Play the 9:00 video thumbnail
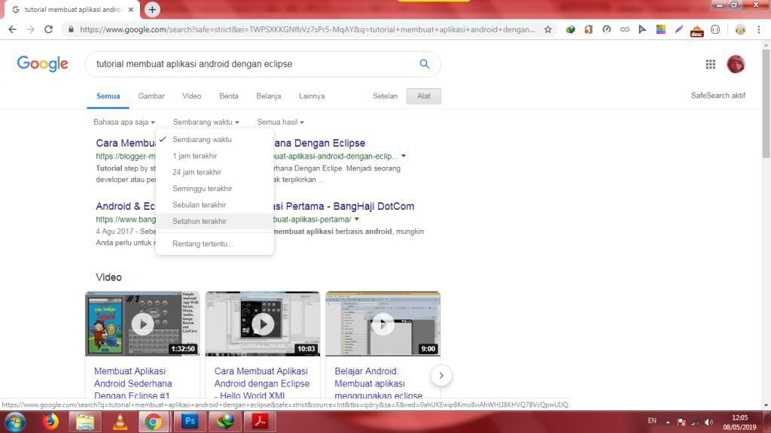Viewport: 771px width, 433px height. [382, 323]
